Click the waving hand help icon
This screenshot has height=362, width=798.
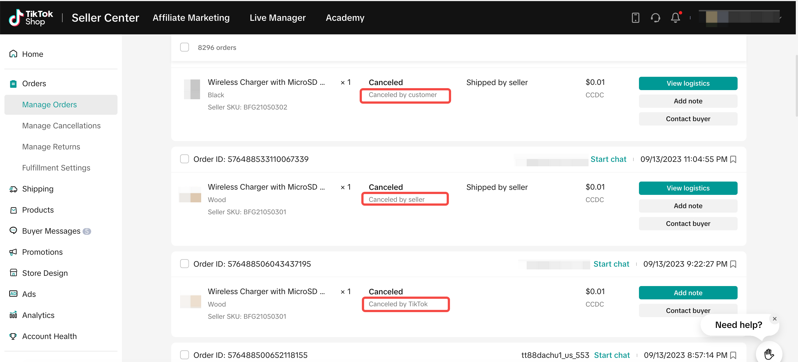point(769,354)
